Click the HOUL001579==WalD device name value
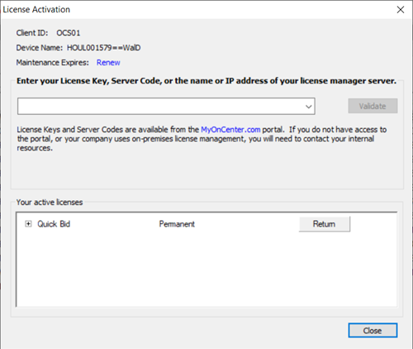 (x=104, y=48)
